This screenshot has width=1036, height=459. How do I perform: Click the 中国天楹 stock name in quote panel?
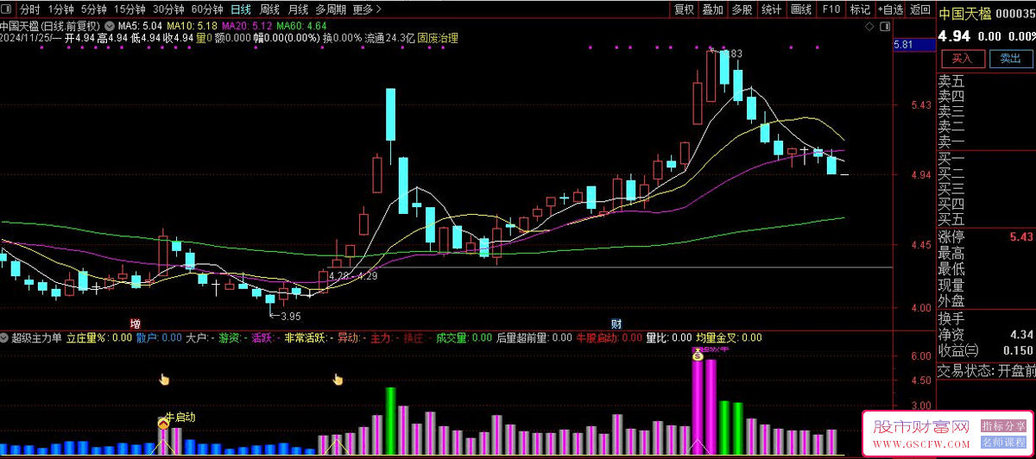[964, 14]
